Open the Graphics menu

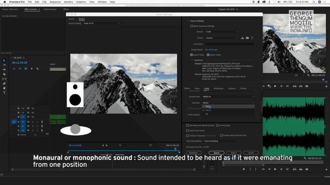click(81, 2)
